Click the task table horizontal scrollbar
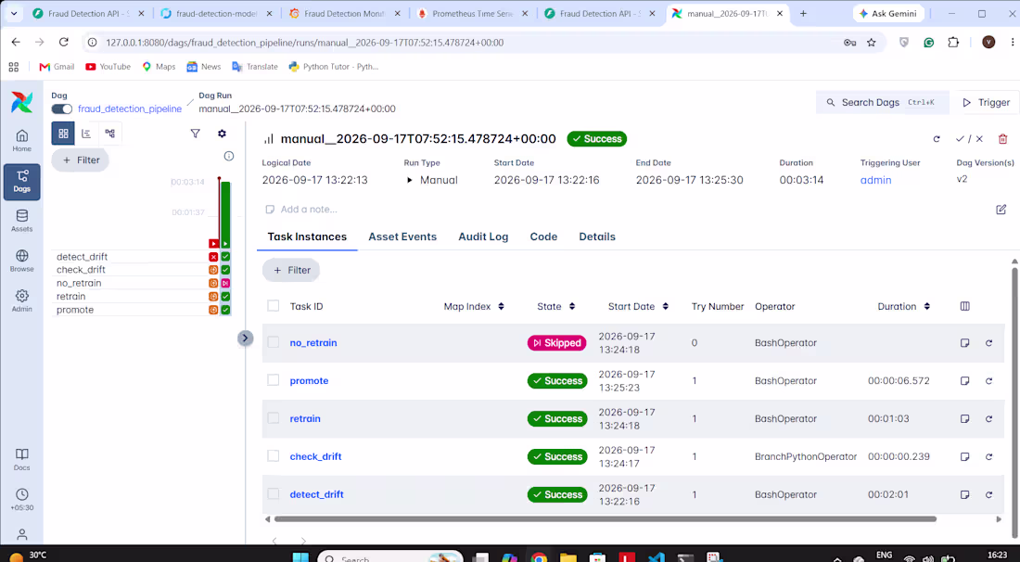 [x=605, y=519]
